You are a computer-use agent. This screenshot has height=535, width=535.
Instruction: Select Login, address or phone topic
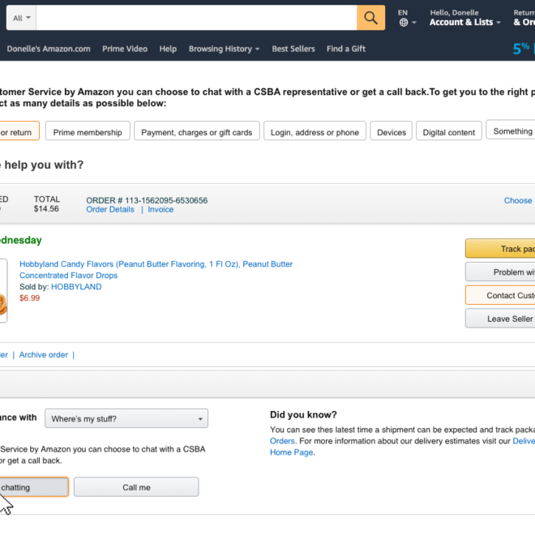(315, 131)
